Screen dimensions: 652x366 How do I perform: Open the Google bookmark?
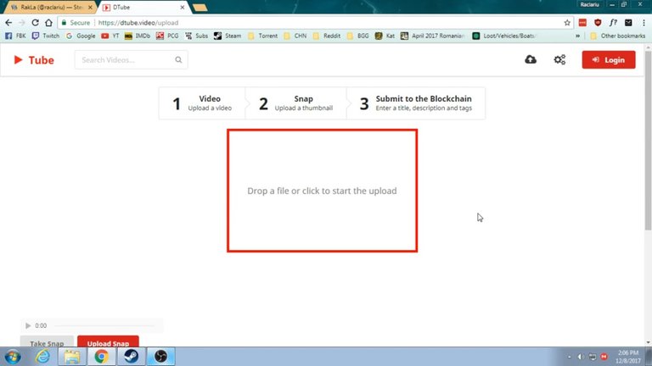pyautogui.click(x=81, y=36)
